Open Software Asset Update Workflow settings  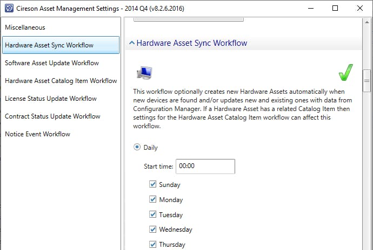[52, 63]
